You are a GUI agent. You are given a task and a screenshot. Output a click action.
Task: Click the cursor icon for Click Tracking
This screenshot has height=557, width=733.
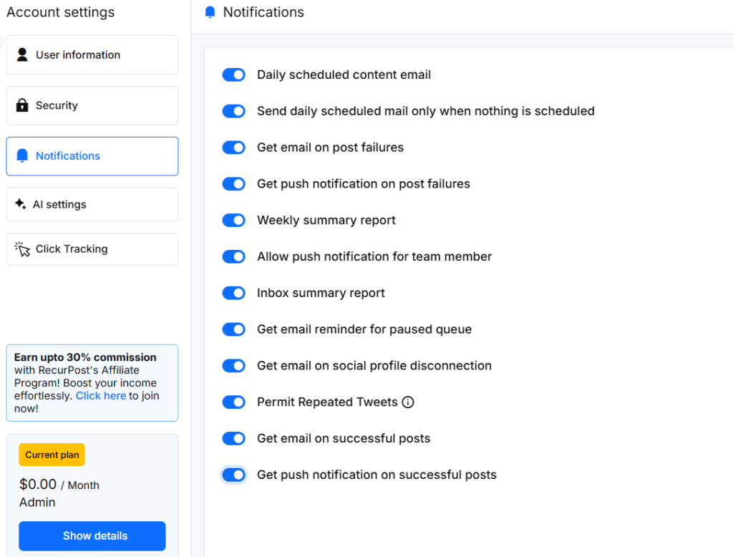[22, 248]
